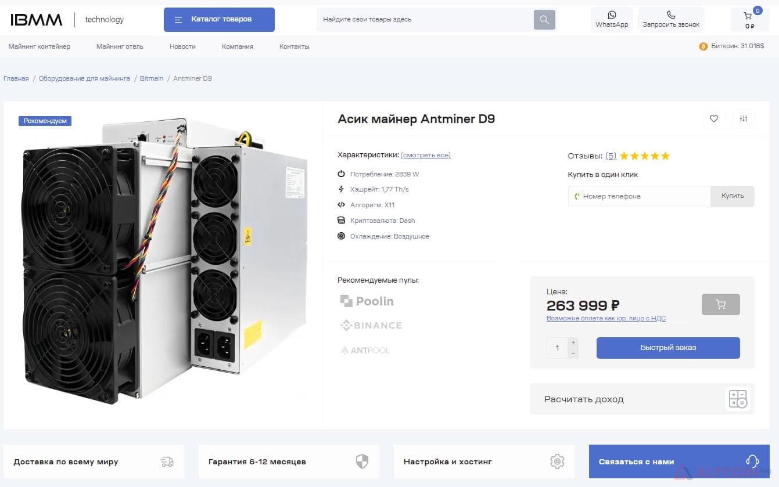This screenshot has width=779, height=487.
Task: Go to Майнинг контейнер page
Action: coord(40,46)
